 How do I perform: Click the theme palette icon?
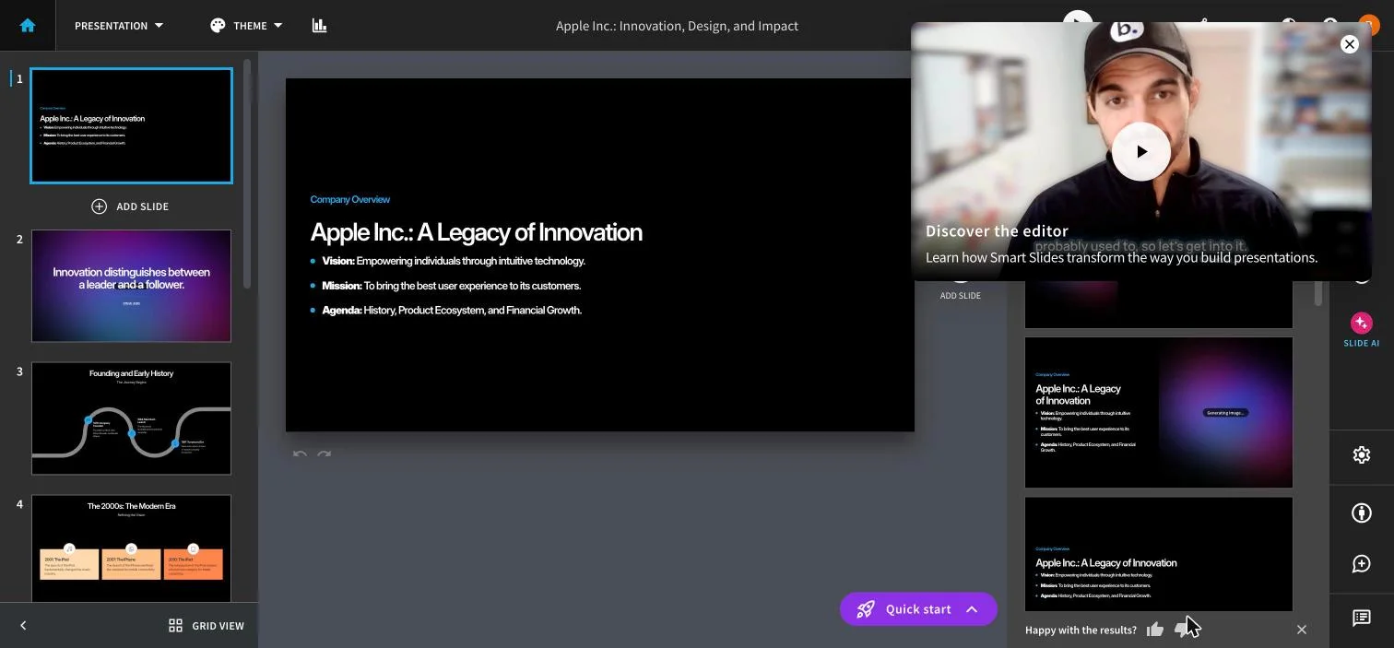(x=218, y=26)
